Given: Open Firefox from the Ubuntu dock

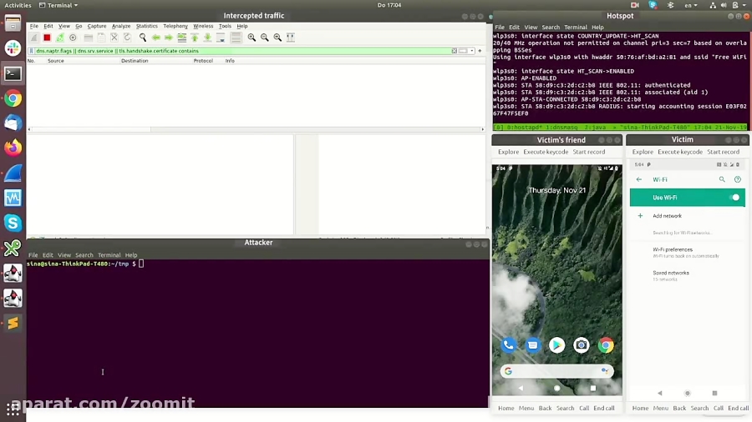Looking at the screenshot, I should 13,148.
